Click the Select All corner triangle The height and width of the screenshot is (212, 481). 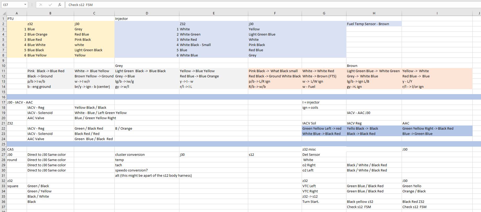(4, 13)
